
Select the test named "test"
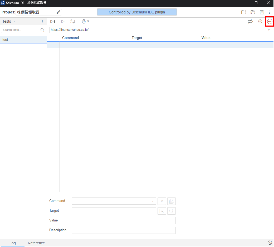(x=23, y=40)
